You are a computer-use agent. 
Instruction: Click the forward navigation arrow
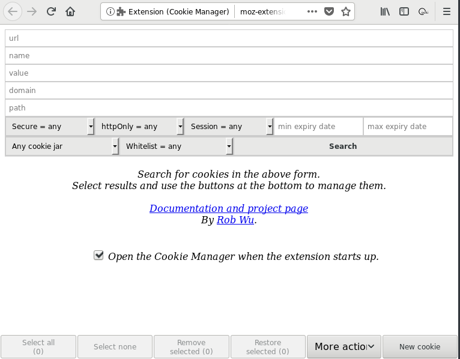click(32, 12)
